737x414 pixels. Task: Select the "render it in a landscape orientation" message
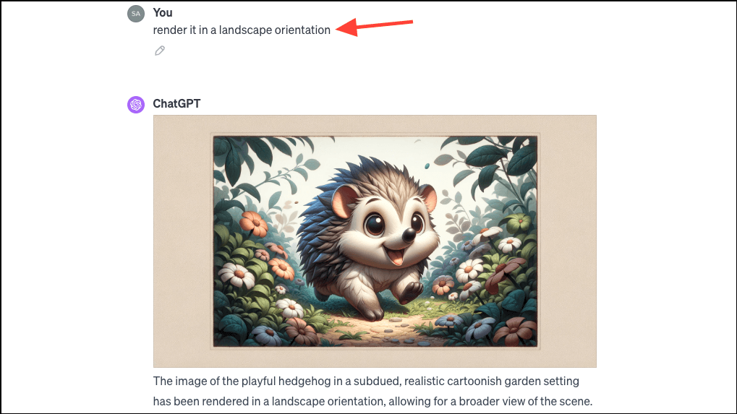click(x=242, y=30)
